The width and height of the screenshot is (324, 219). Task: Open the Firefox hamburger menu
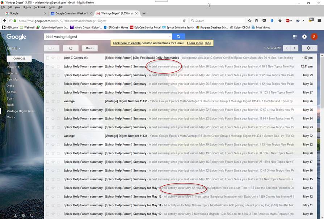pos(319,21)
